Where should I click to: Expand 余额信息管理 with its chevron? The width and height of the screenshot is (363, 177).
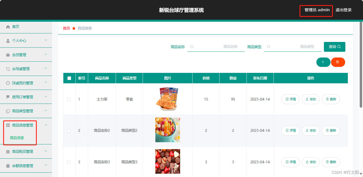click(x=46, y=165)
